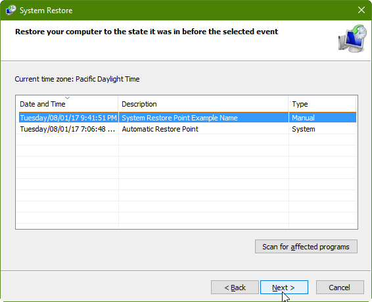Cancel the System Restore wizard
Viewport: 372px width, 302px height.
(x=340, y=288)
